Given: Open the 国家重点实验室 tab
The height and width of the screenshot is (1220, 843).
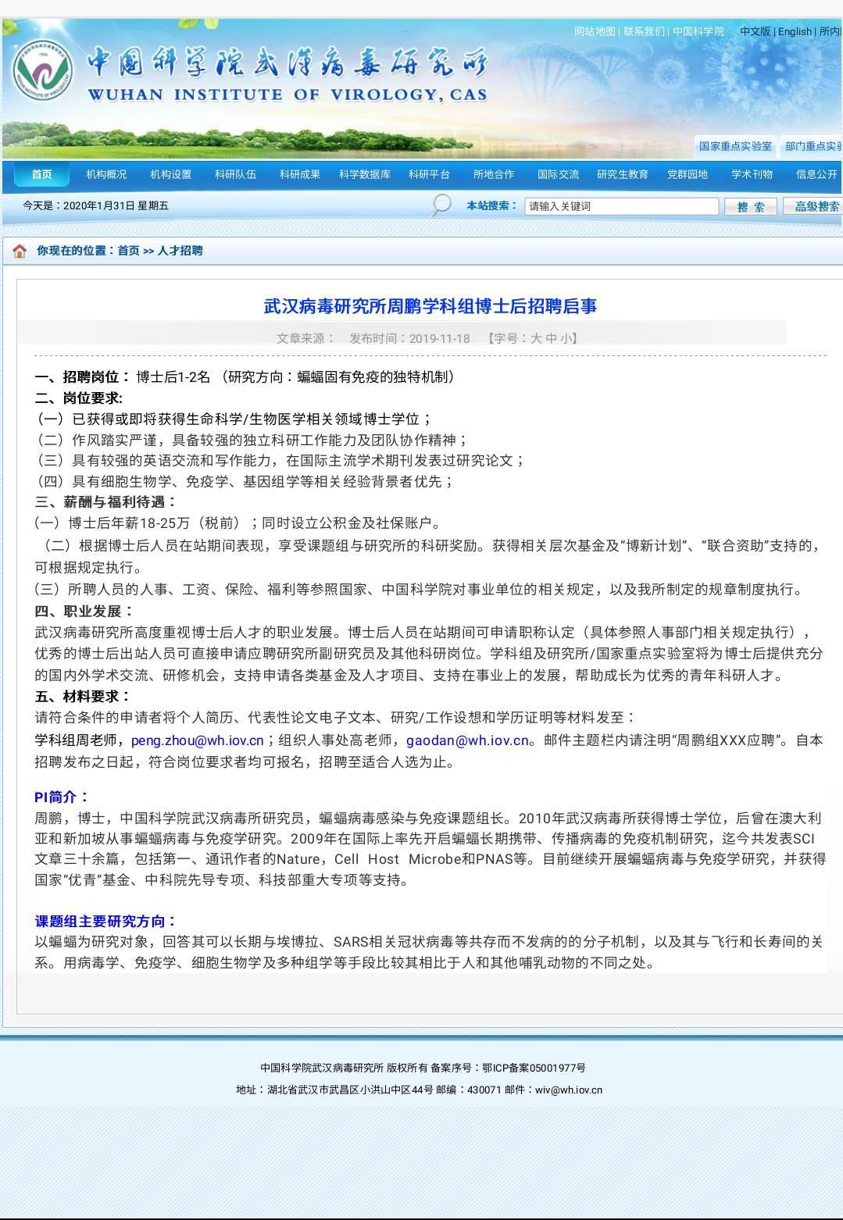Looking at the screenshot, I should [734, 146].
